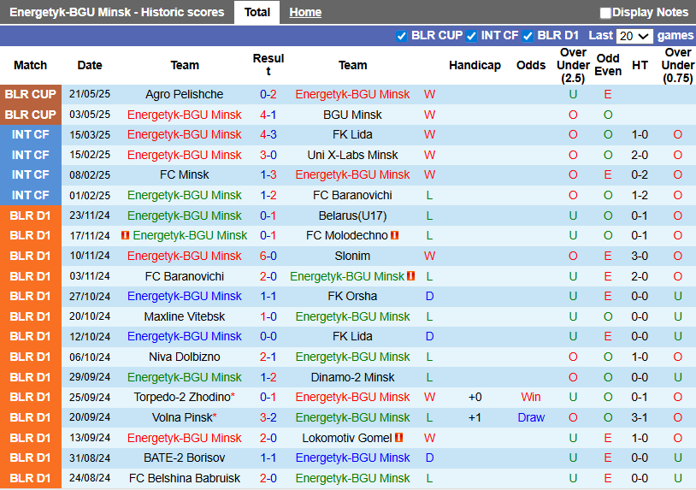Open Uni X-Labs Minsk team link

(x=352, y=155)
